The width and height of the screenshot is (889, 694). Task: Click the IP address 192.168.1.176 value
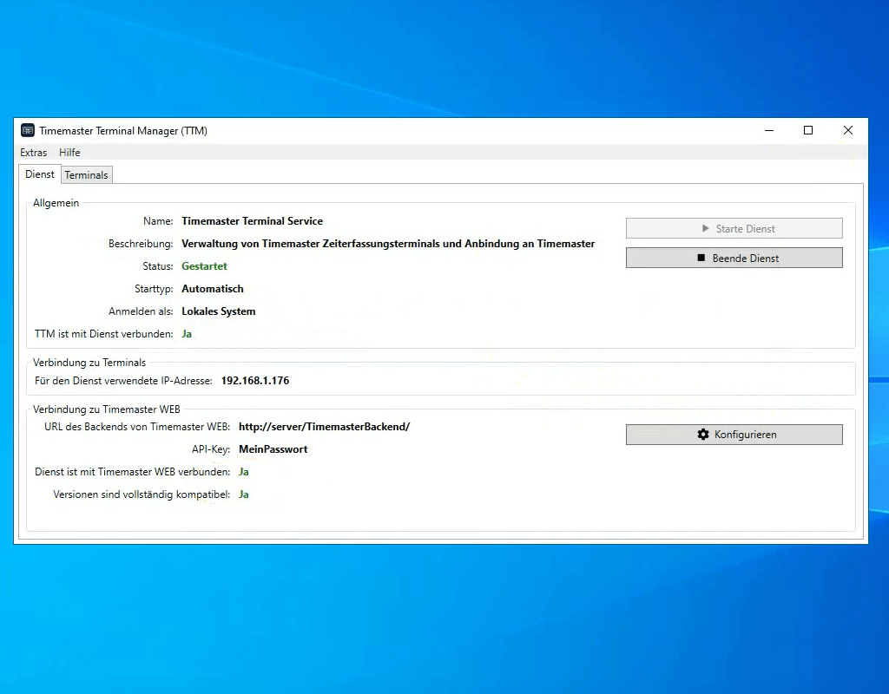click(x=254, y=381)
